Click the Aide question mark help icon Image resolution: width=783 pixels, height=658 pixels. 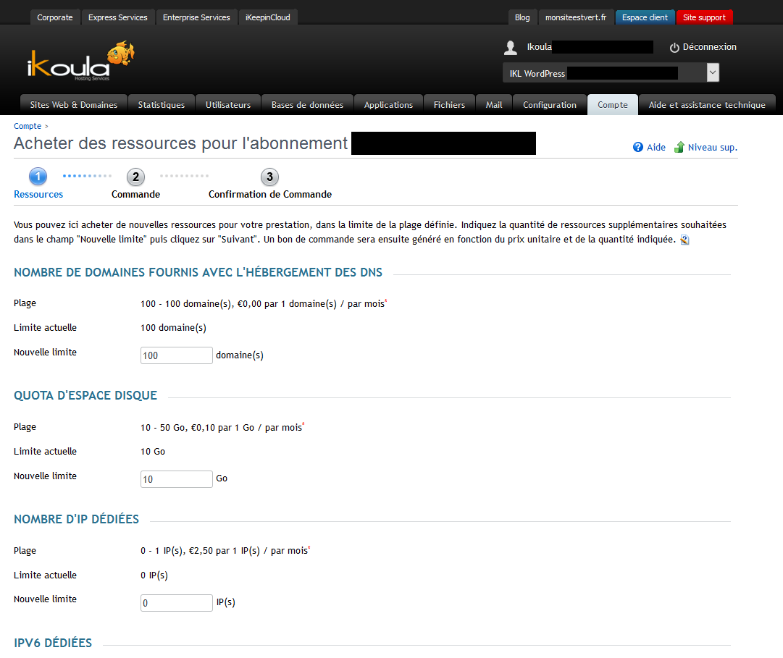click(637, 147)
